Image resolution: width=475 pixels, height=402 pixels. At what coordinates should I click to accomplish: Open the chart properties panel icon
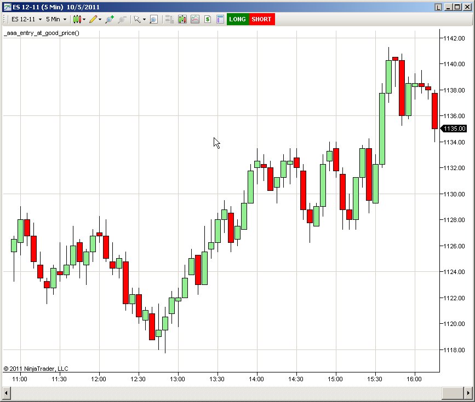220,19
